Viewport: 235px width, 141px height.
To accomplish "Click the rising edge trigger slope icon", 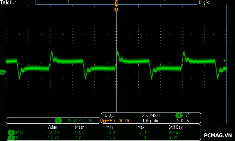I will [187, 115].
